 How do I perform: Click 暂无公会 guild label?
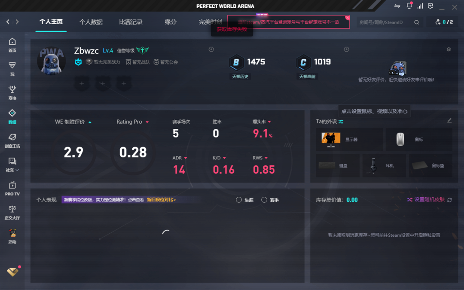pos(166,62)
